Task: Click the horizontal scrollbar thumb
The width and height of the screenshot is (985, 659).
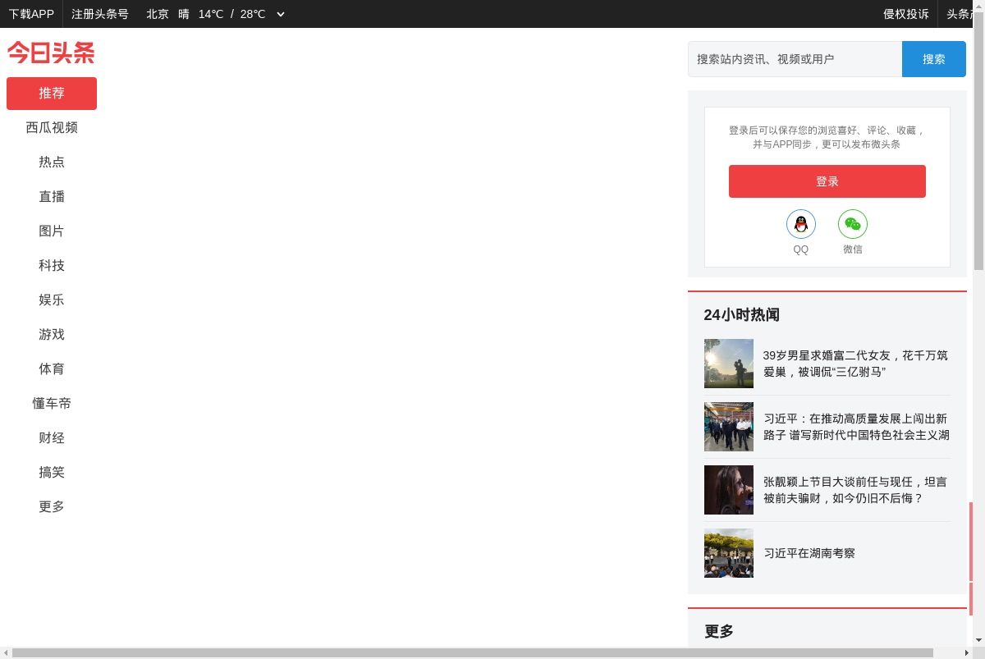Action: click(x=473, y=653)
